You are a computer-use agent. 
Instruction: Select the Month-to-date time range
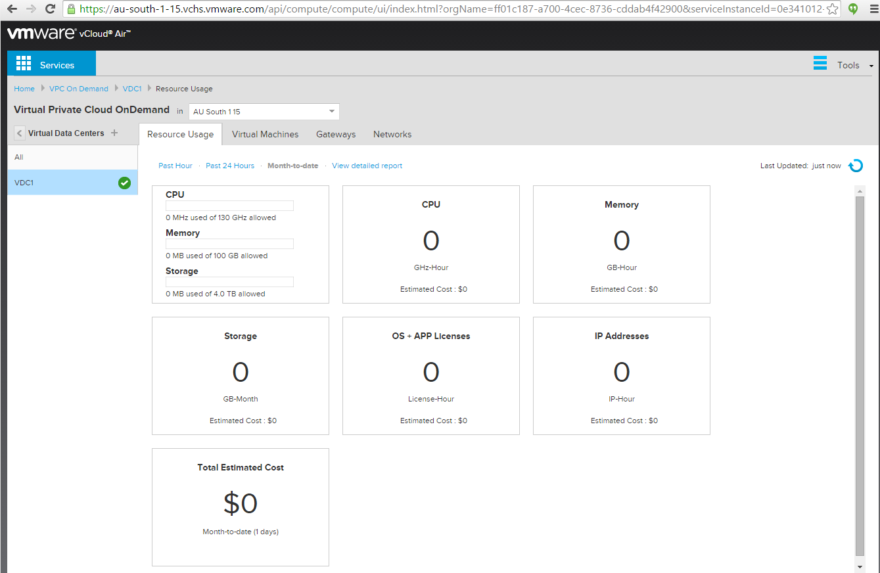click(x=293, y=166)
